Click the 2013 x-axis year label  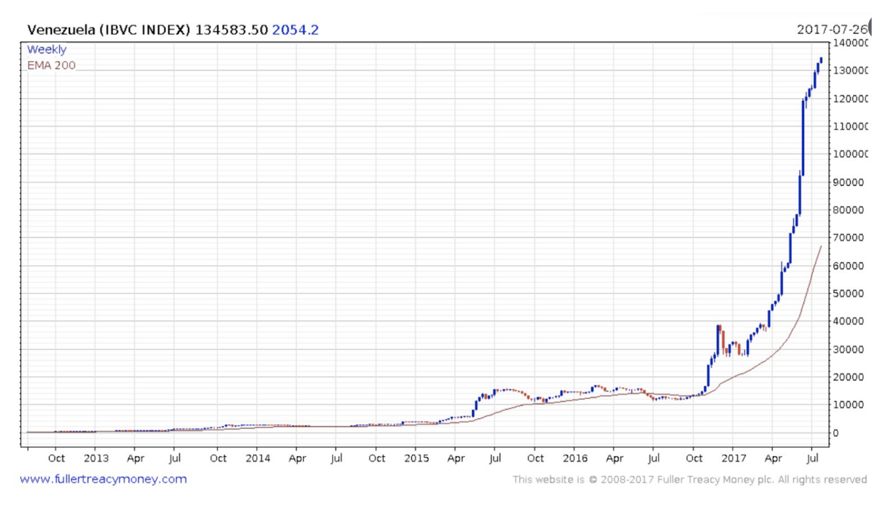96,458
